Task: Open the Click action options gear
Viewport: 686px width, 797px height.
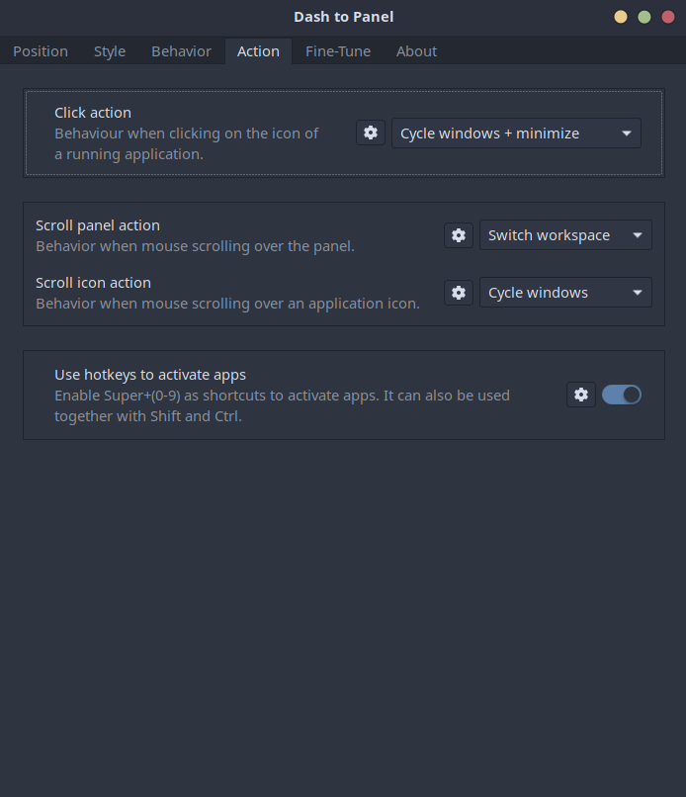Action: tap(370, 133)
